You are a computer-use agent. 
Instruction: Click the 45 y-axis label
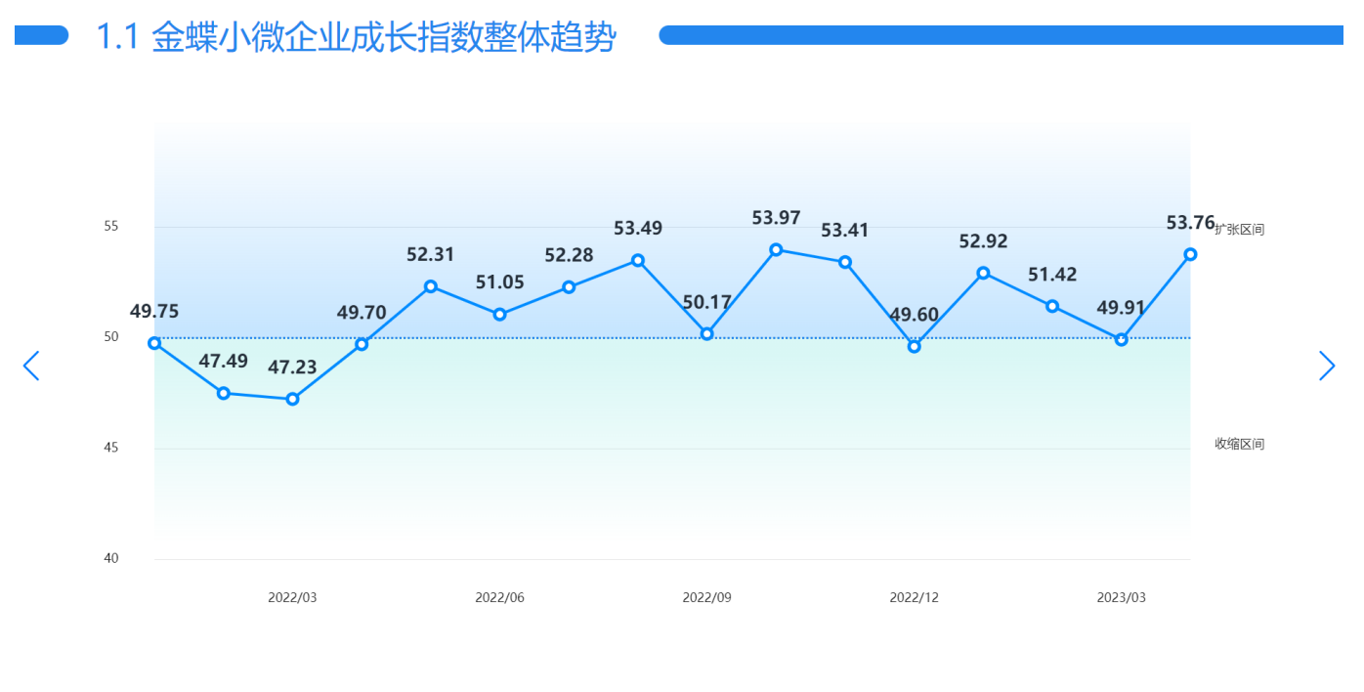coord(111,448)
